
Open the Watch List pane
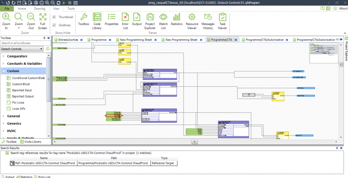[x=163, y=21]
